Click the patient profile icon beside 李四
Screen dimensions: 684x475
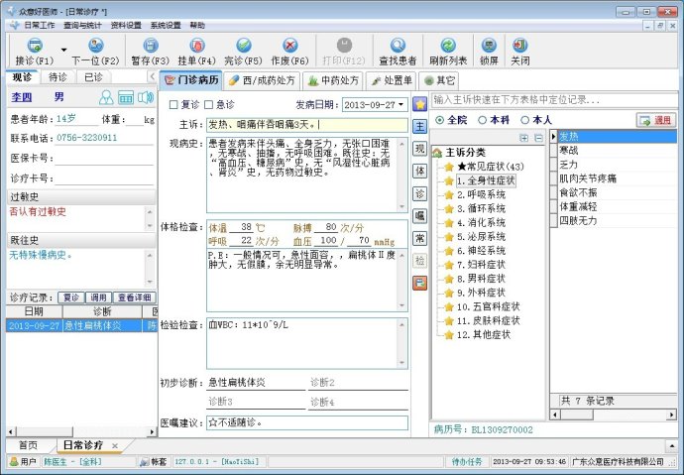click(106, 97)
